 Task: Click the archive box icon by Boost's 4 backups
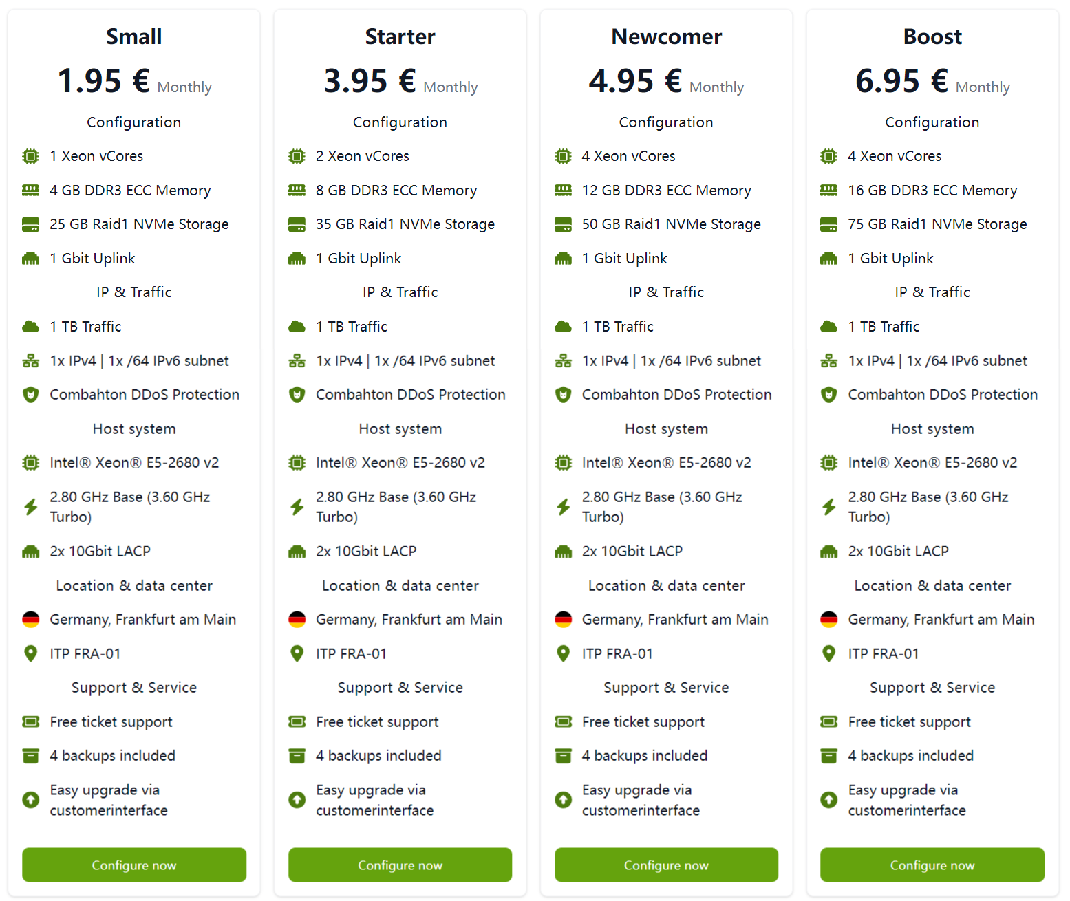point(829,756)
